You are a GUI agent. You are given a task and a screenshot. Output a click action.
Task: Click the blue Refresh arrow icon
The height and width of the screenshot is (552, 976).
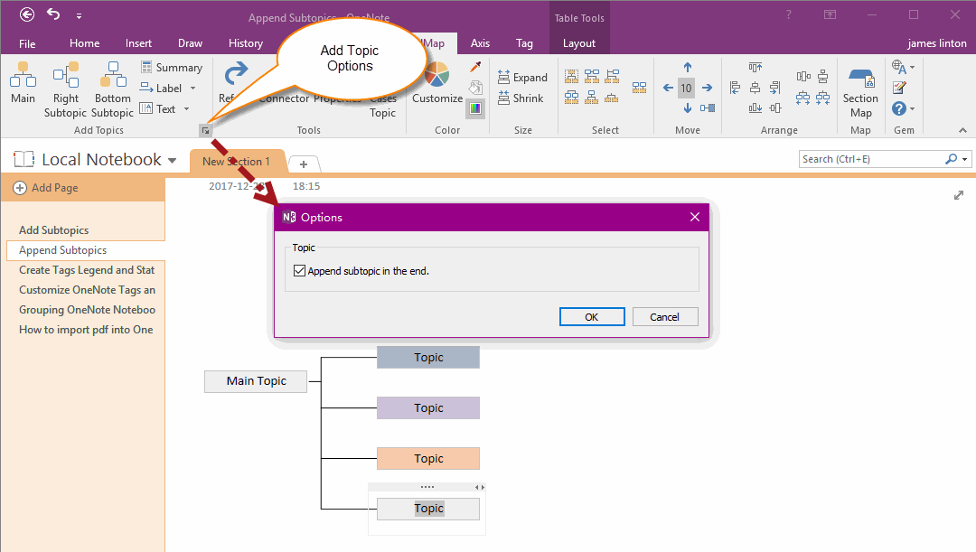[x=236, y=73]
